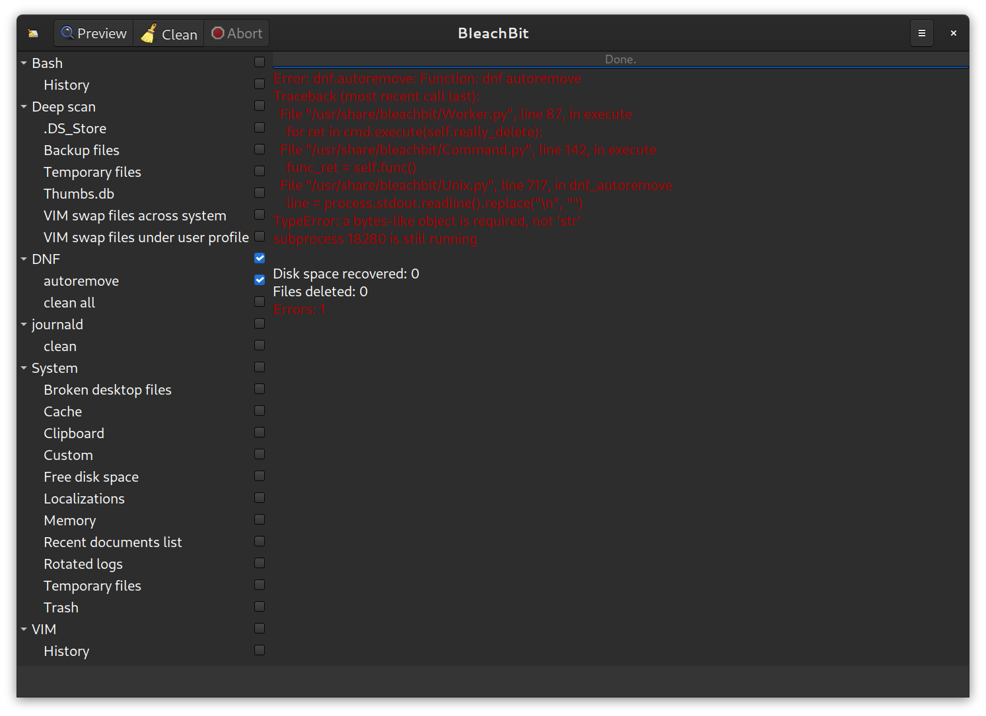
Task: Click the Done progress bar
Action: click(620, 59)
